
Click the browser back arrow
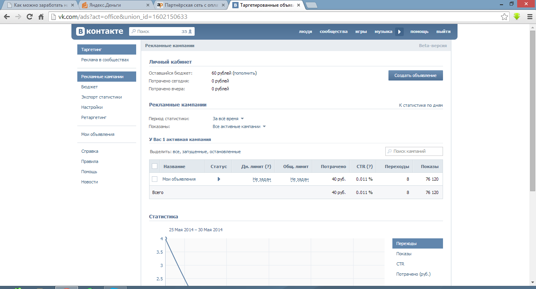7,17
